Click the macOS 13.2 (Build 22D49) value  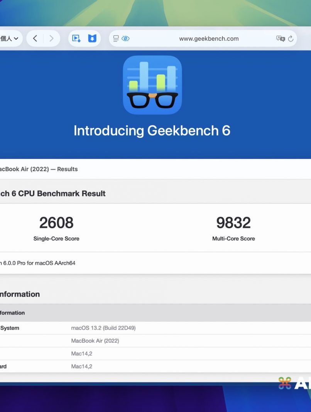(x=103, y=328)
